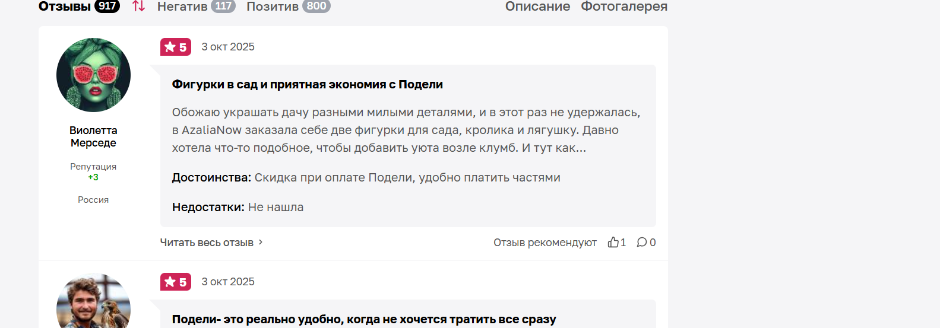Open second reviewer's avatar with the bird

[x=93, y=301]
